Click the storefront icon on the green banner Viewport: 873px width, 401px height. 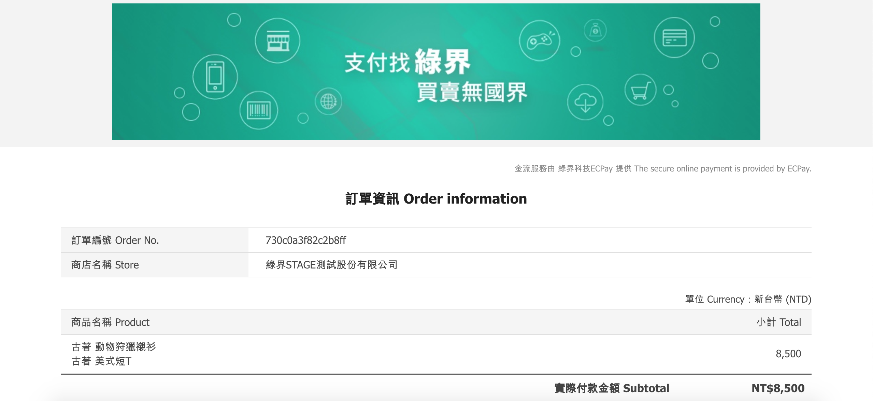pyautogui.click(x=278, y=40)
